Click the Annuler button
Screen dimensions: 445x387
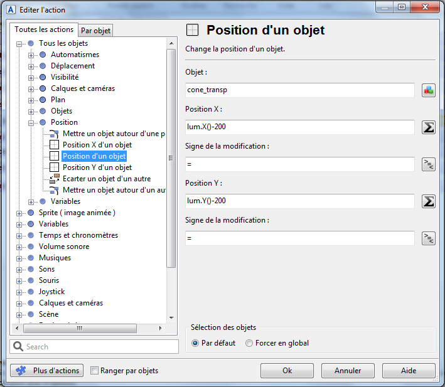[348, 371]
